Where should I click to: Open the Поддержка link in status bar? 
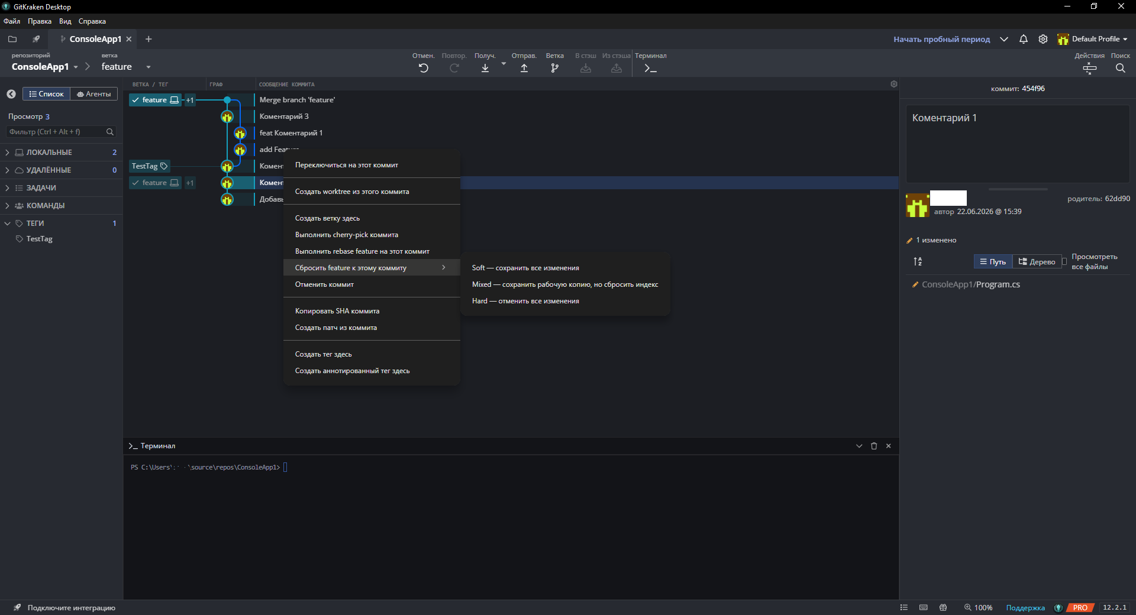pos(1025,608)
